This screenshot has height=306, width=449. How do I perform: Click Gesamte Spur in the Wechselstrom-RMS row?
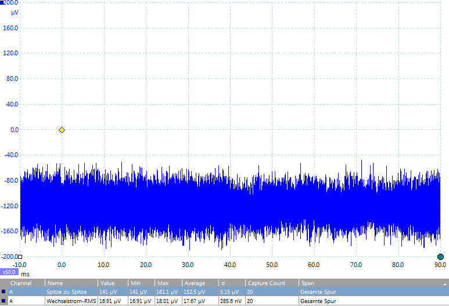tap(318, 301)
